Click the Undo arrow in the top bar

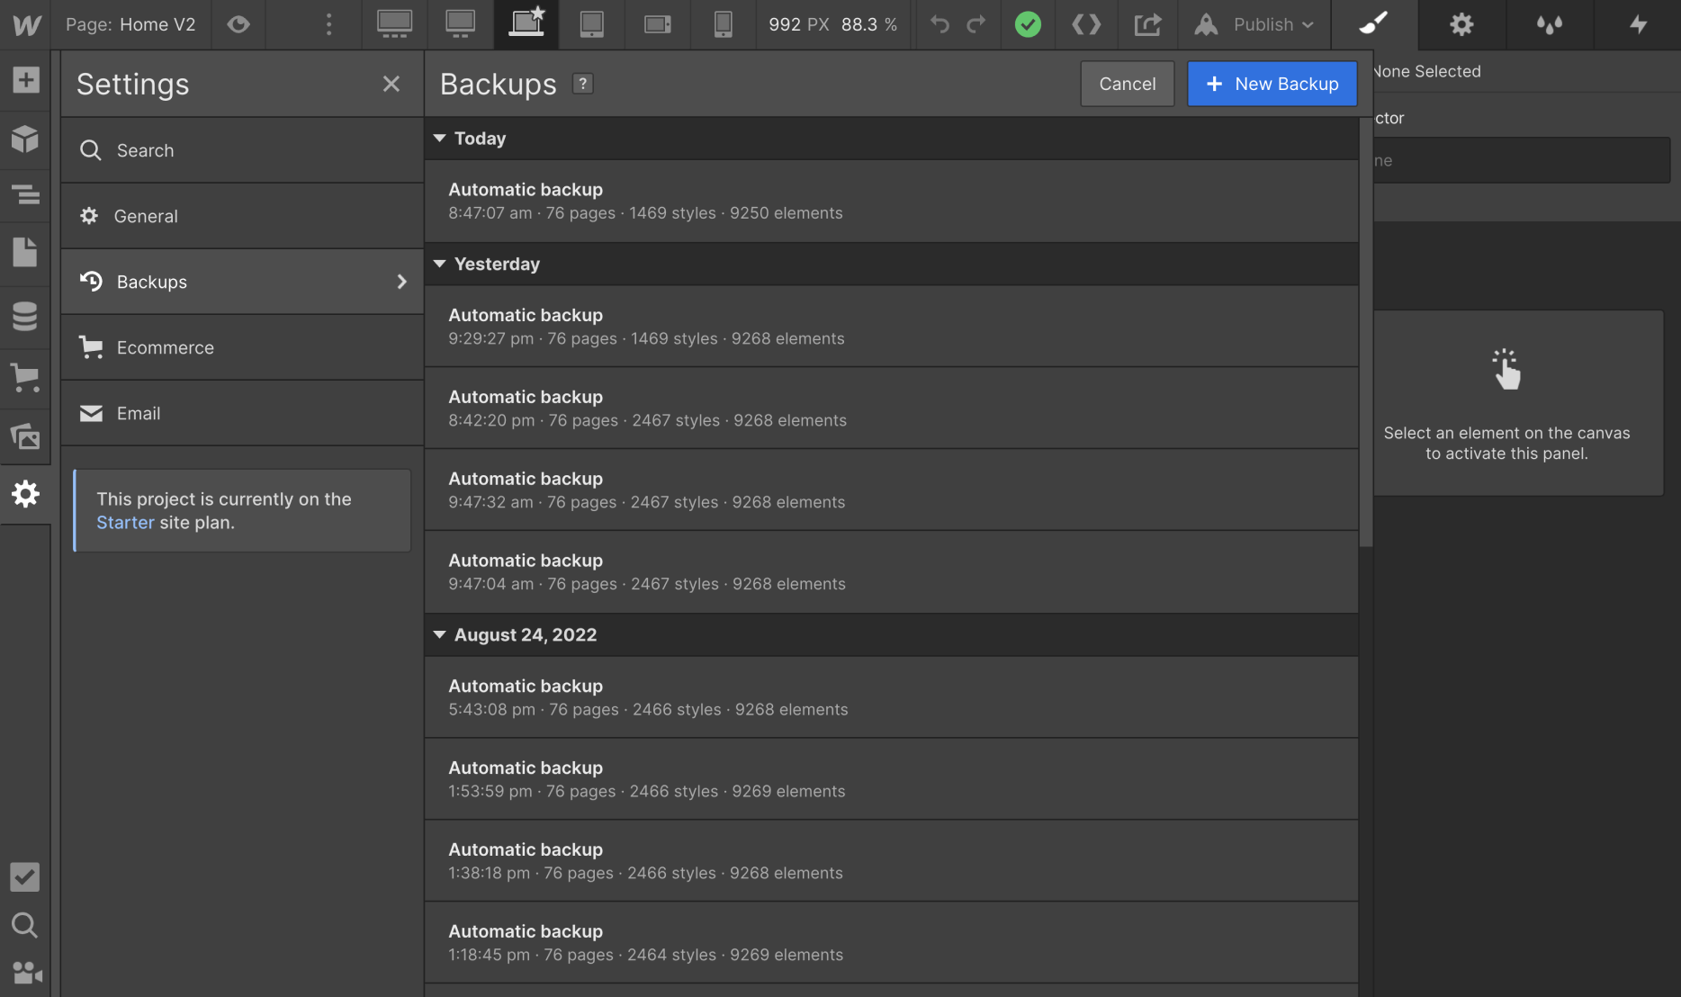click(x=939, y=24)
